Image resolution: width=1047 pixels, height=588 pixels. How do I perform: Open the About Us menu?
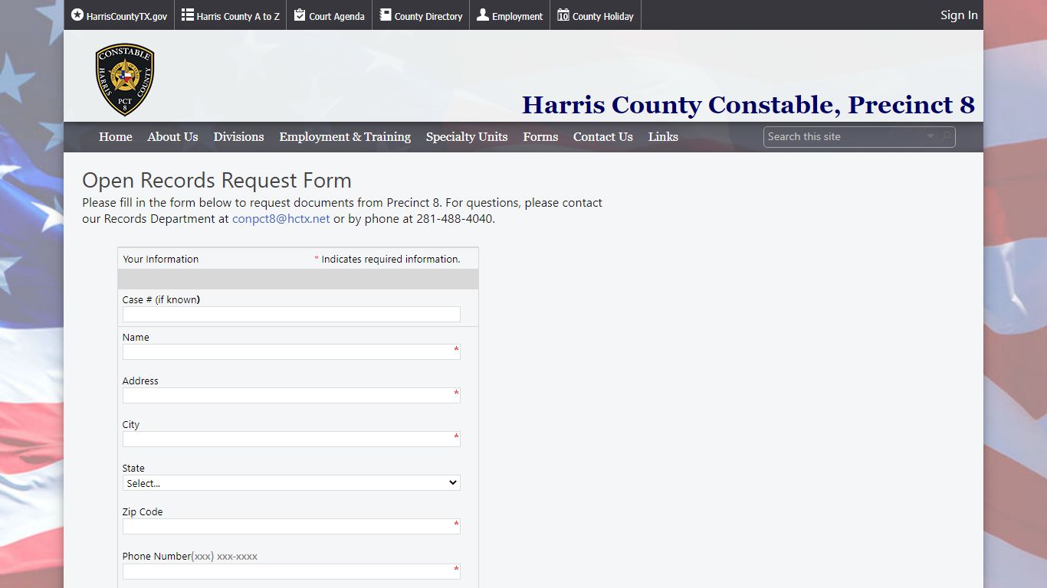172,137
